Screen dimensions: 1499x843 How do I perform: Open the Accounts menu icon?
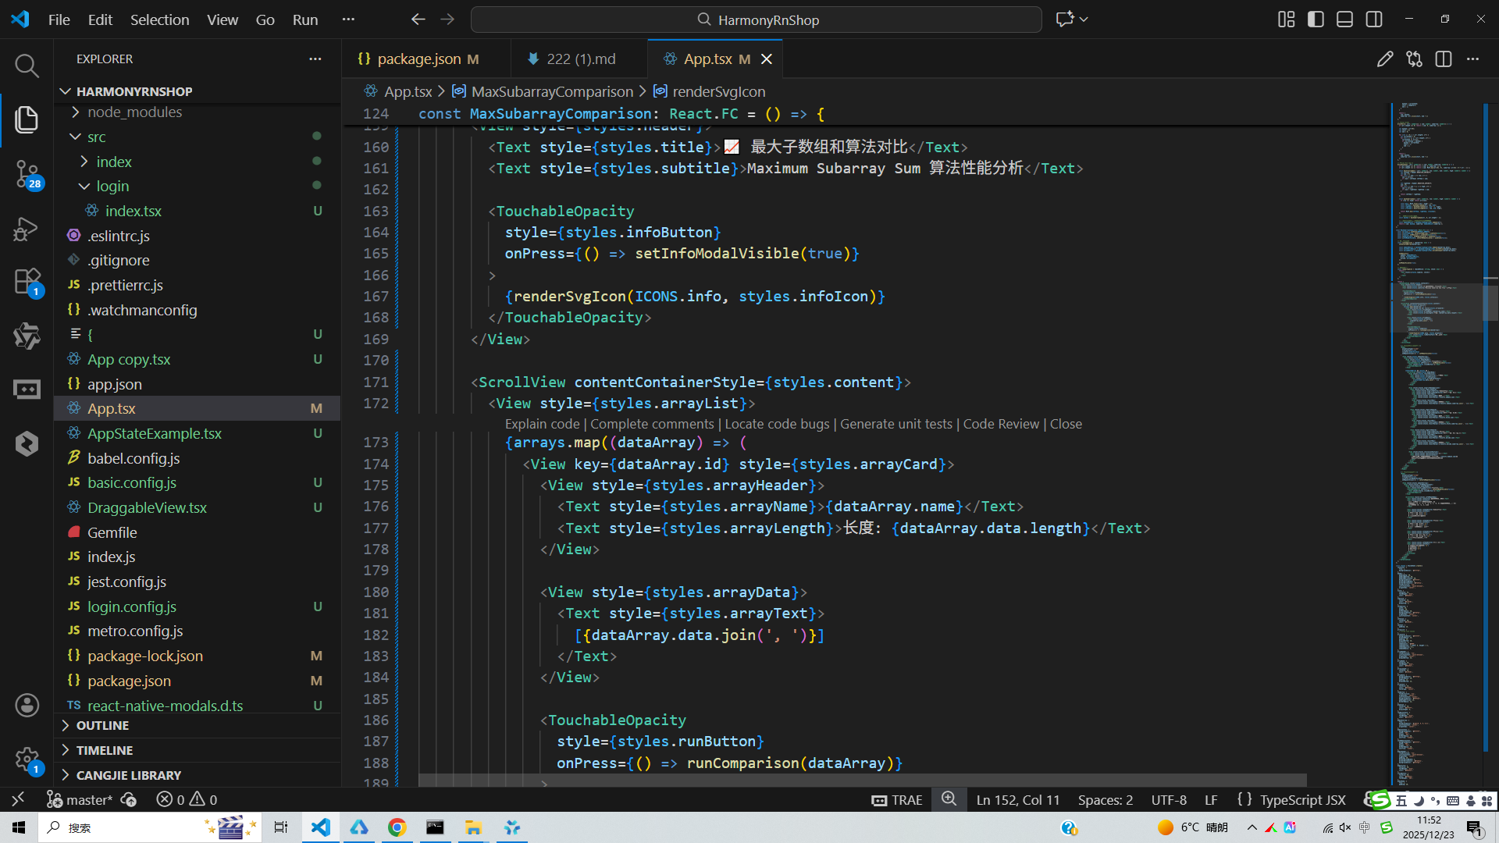coord(27,705)
